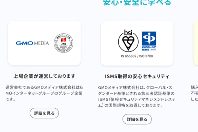Click the white ISMS certification card panel

tap(137, 43)
